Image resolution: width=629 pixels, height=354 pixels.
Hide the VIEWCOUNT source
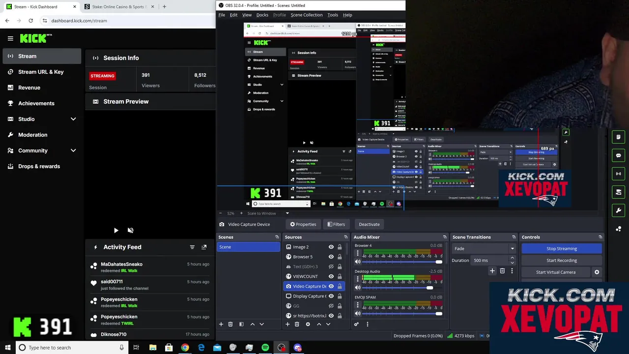(x=331, y=276)
